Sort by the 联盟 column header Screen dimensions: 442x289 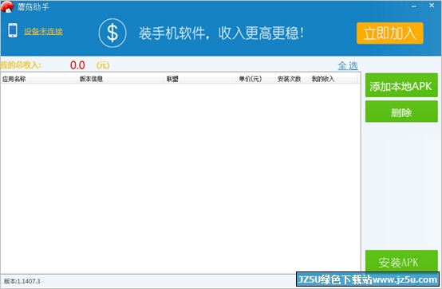pos(200,79)
